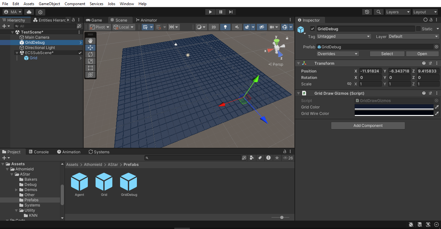Select the Hand view tool

click(x=90, y=41)
